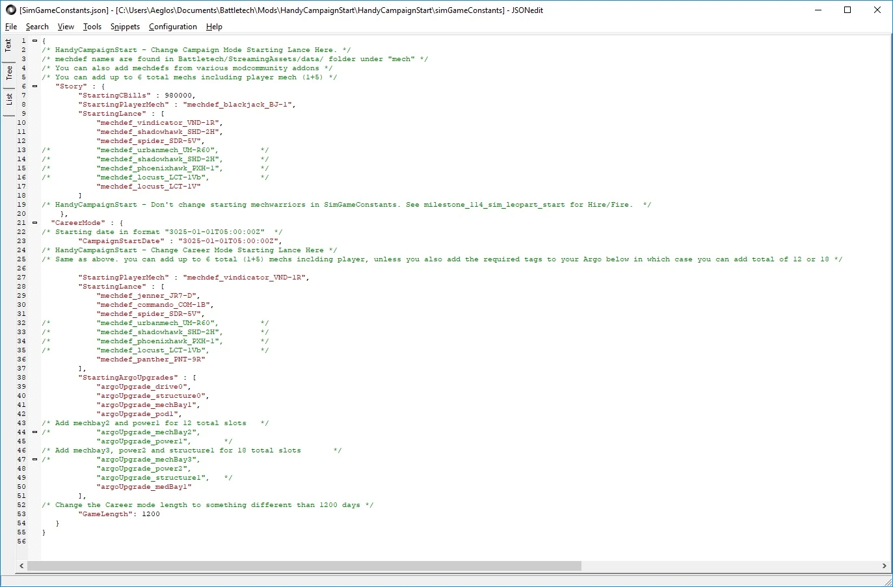Click the "StartingCBills" key text
The width and height of the screenshot is (893, 587).
coord(114,95)
